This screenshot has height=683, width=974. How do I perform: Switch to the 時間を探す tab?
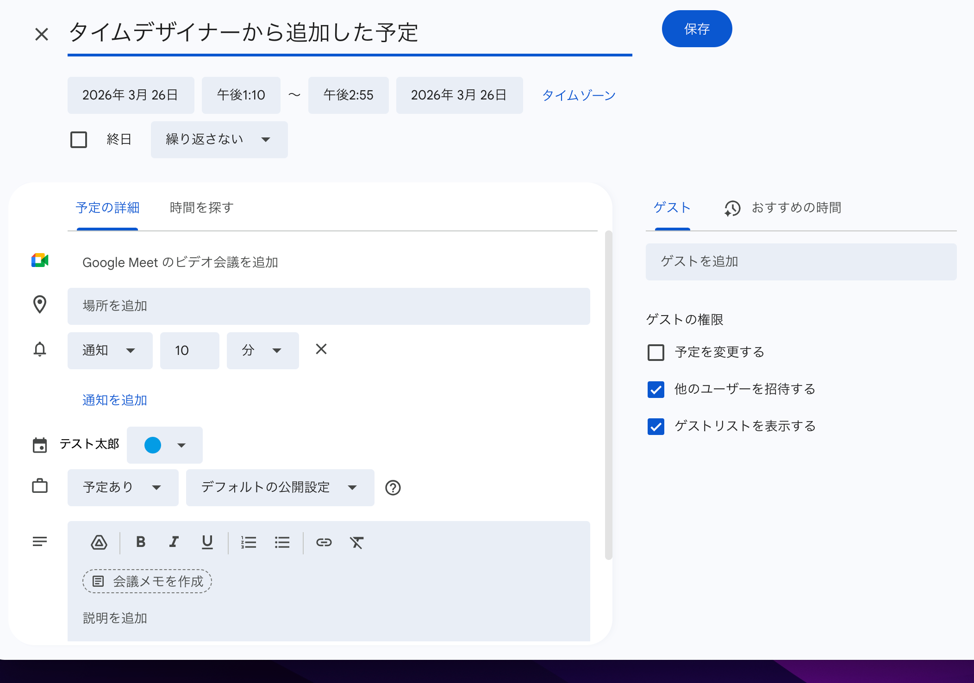201,208
